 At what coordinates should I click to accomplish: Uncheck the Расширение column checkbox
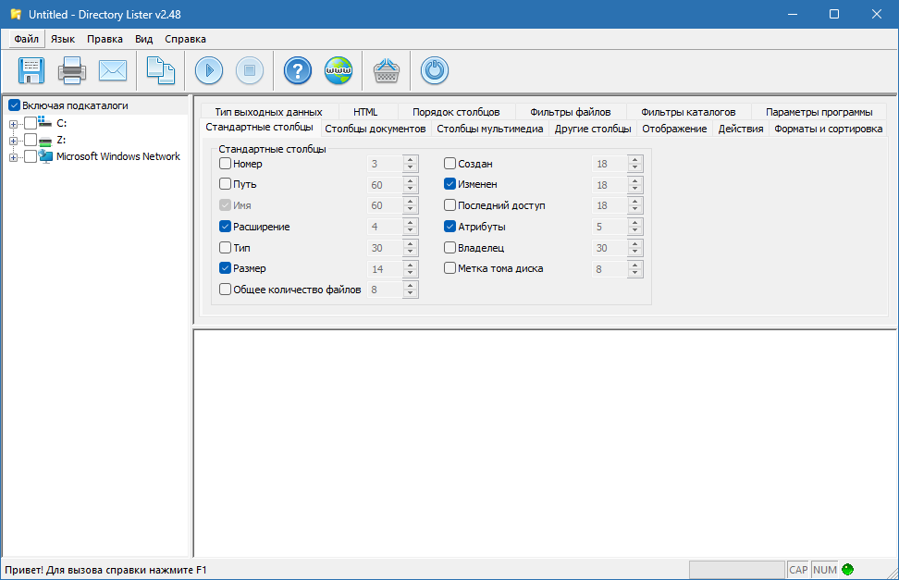click(x=226, y=227)
